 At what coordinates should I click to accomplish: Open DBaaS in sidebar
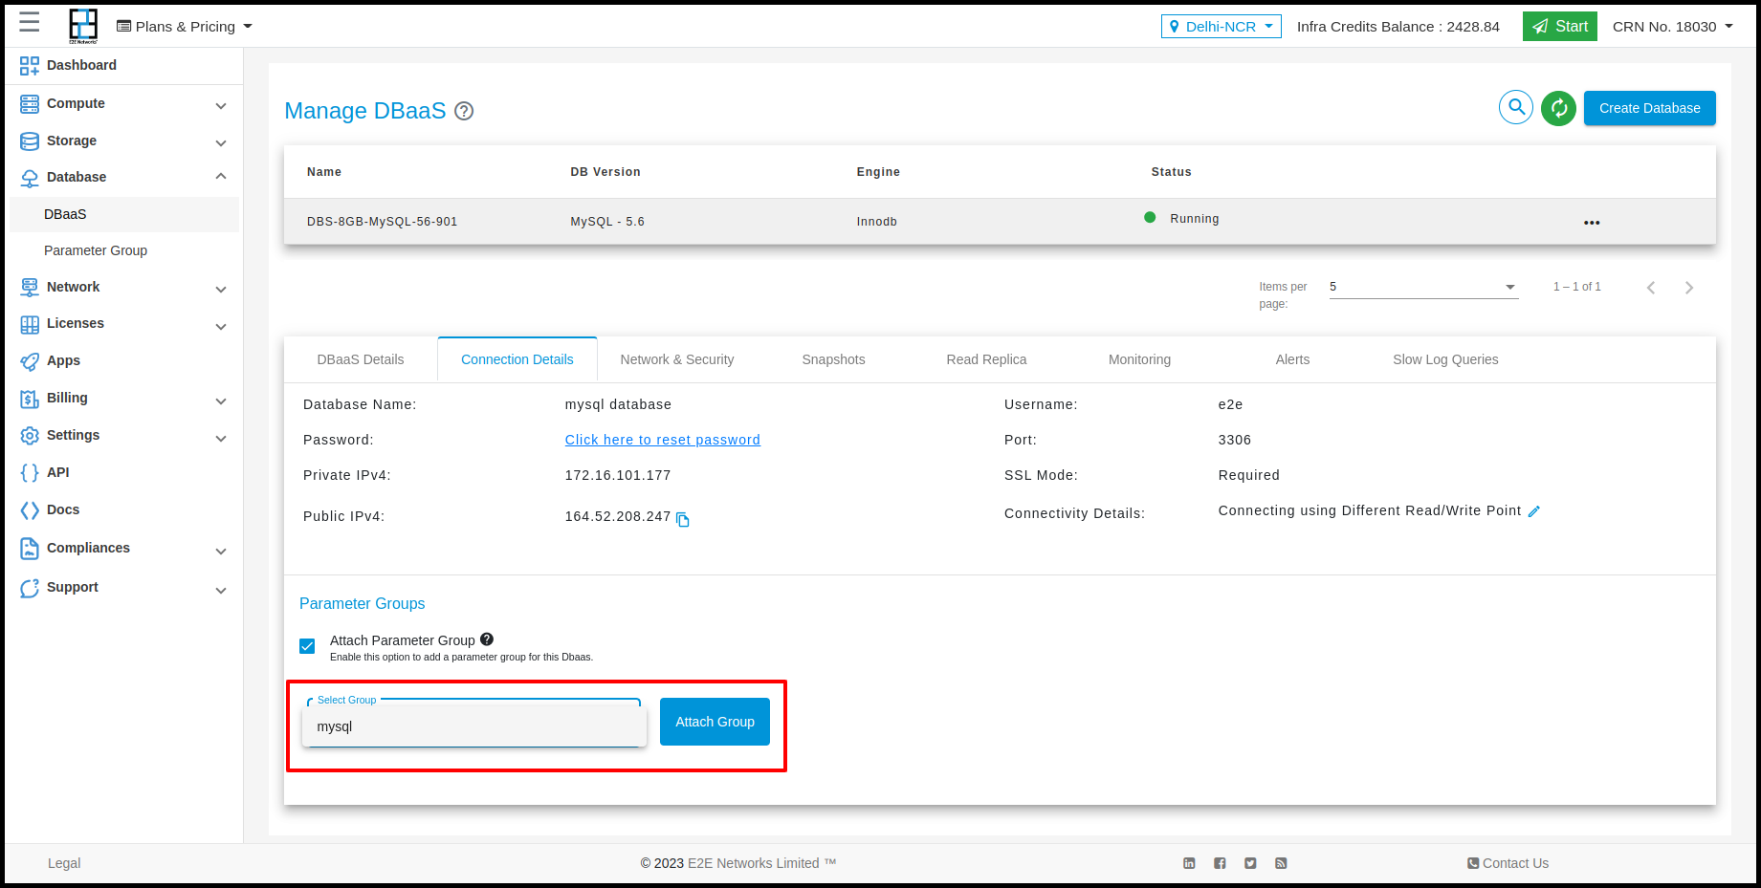click(124, 214)
